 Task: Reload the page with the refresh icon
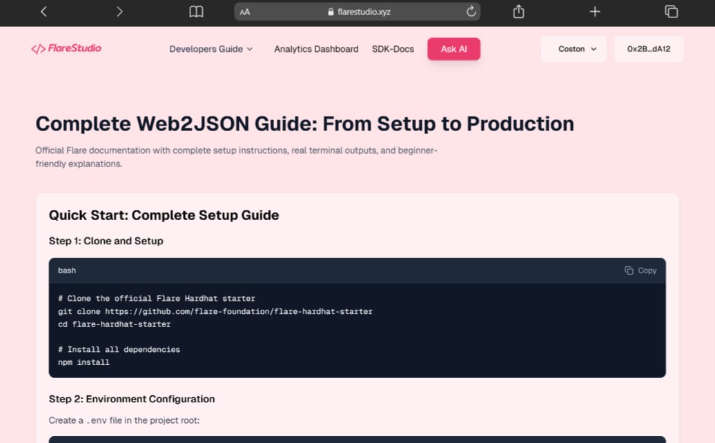pyautogui.click(x=471, y=12)
